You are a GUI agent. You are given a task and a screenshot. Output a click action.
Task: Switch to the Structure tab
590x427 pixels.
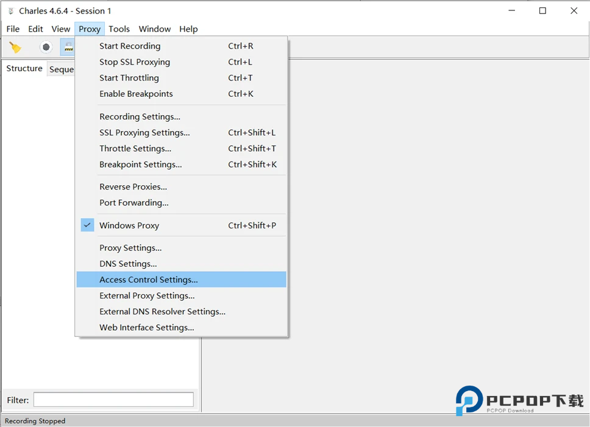24,69
